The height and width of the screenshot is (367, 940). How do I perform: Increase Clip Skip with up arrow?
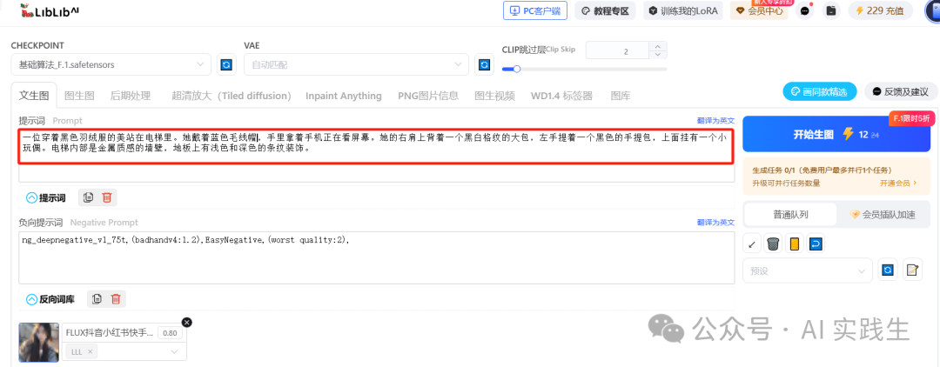658,47
